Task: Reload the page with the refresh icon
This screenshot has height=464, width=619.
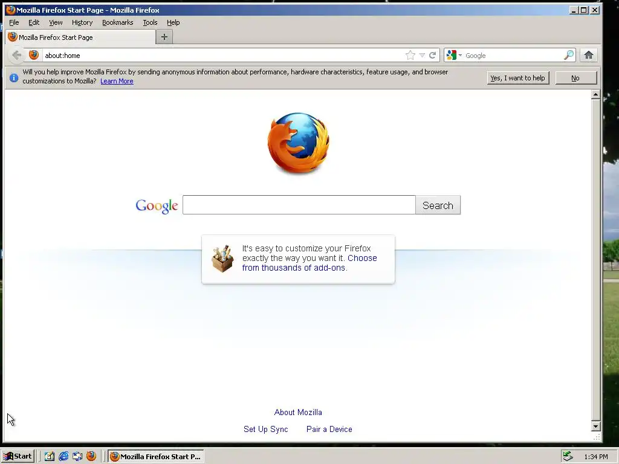Action: coord(433,55)
